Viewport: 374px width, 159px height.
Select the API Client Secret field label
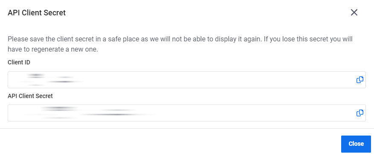pos(30,96)
